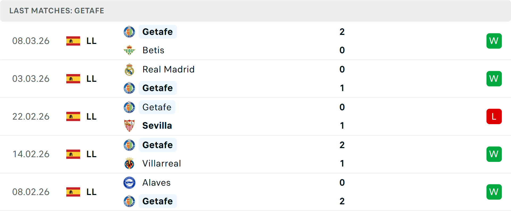This screenshot has width=511, height=211.
Task: Click Spain flag on 08.03.26 row
Action: [73, 41]
